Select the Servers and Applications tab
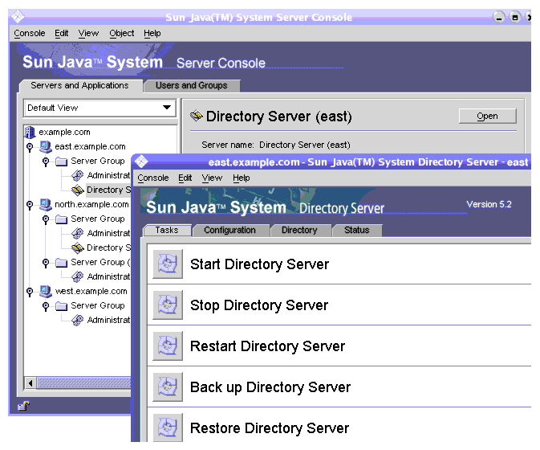The width and height of the screenshot is (540, 450). [80, 85]
